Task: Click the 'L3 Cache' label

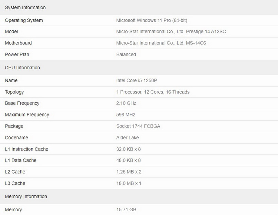Action: (x=15, y=183)
